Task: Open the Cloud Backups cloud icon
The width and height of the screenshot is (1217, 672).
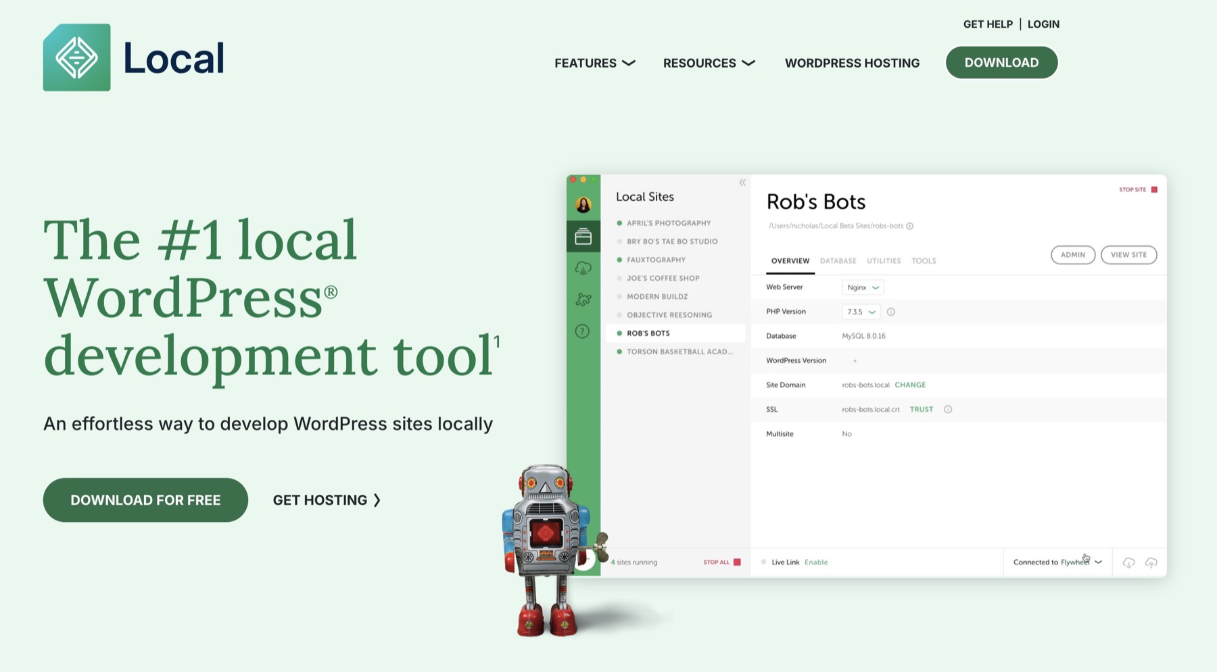Action: click(x=582, y=268)
